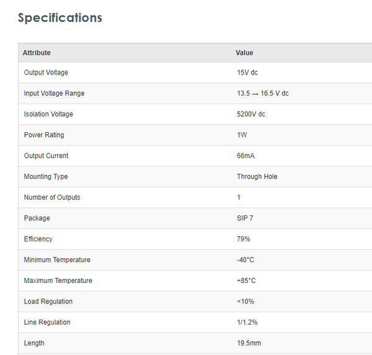Select the Mounting Type attribute label
The height and width of the screenshot is (355, 372).
[46, 177]
